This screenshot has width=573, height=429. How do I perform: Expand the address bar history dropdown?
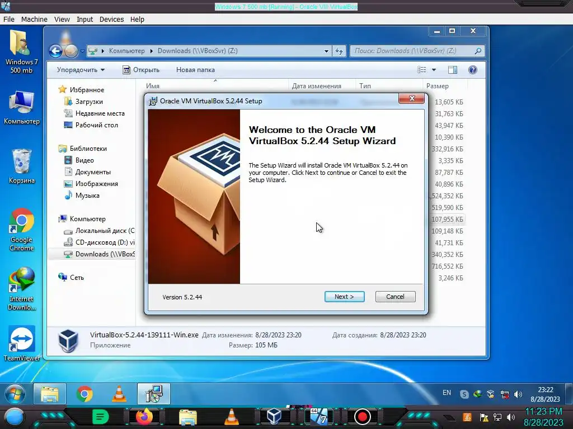[x=326, y=51]
